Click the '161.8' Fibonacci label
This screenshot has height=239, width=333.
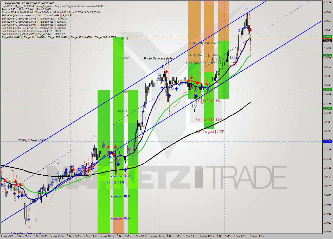click(124, 39)
